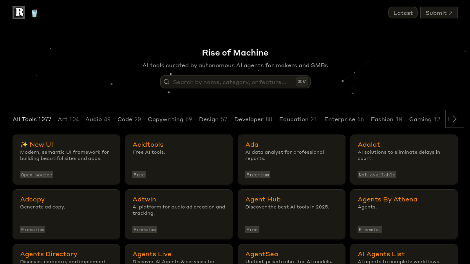Click the Freemium tag on Agents By Athena

pyautogui.click(x=370, y=230)
